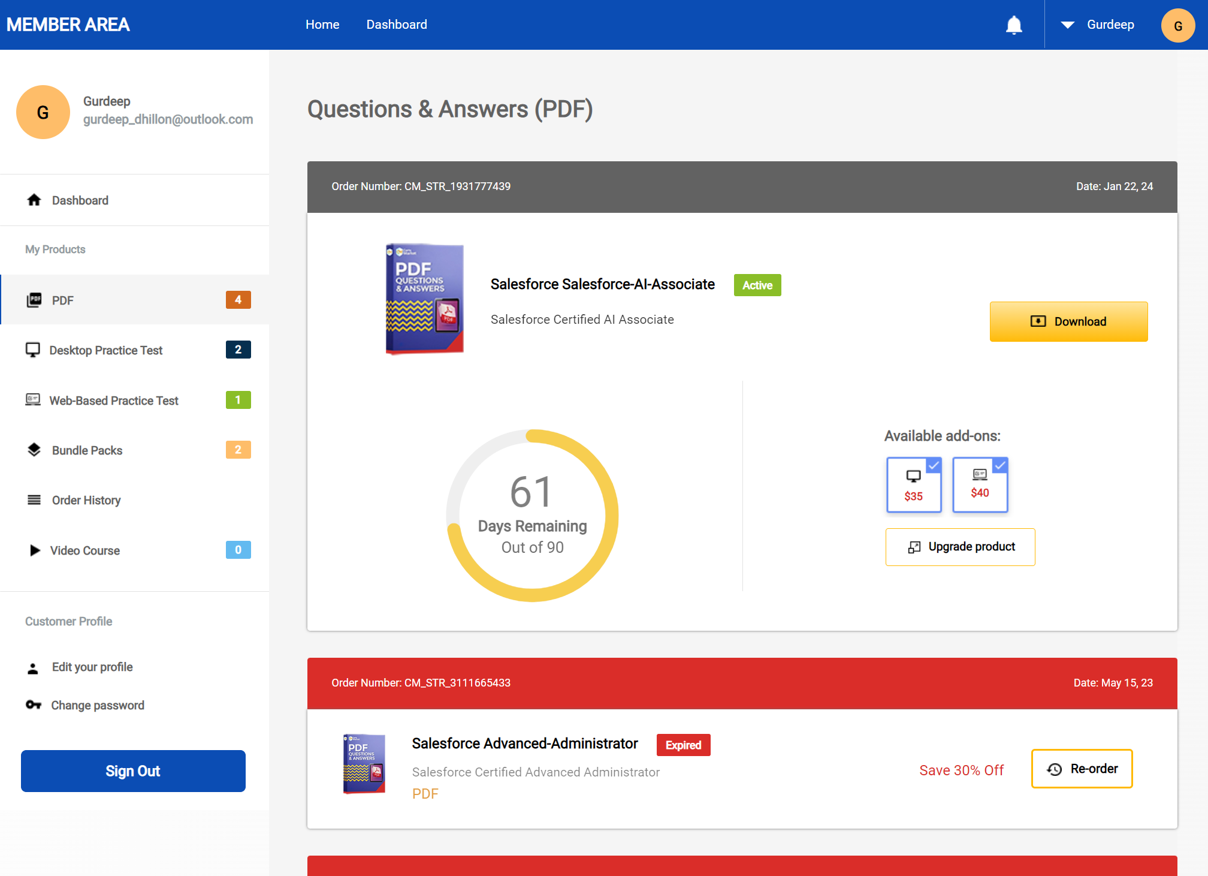The image size is (1208, 876).
Task: Re-order Salesforce Advanced-Administrator
Action: pos(1082,769)
